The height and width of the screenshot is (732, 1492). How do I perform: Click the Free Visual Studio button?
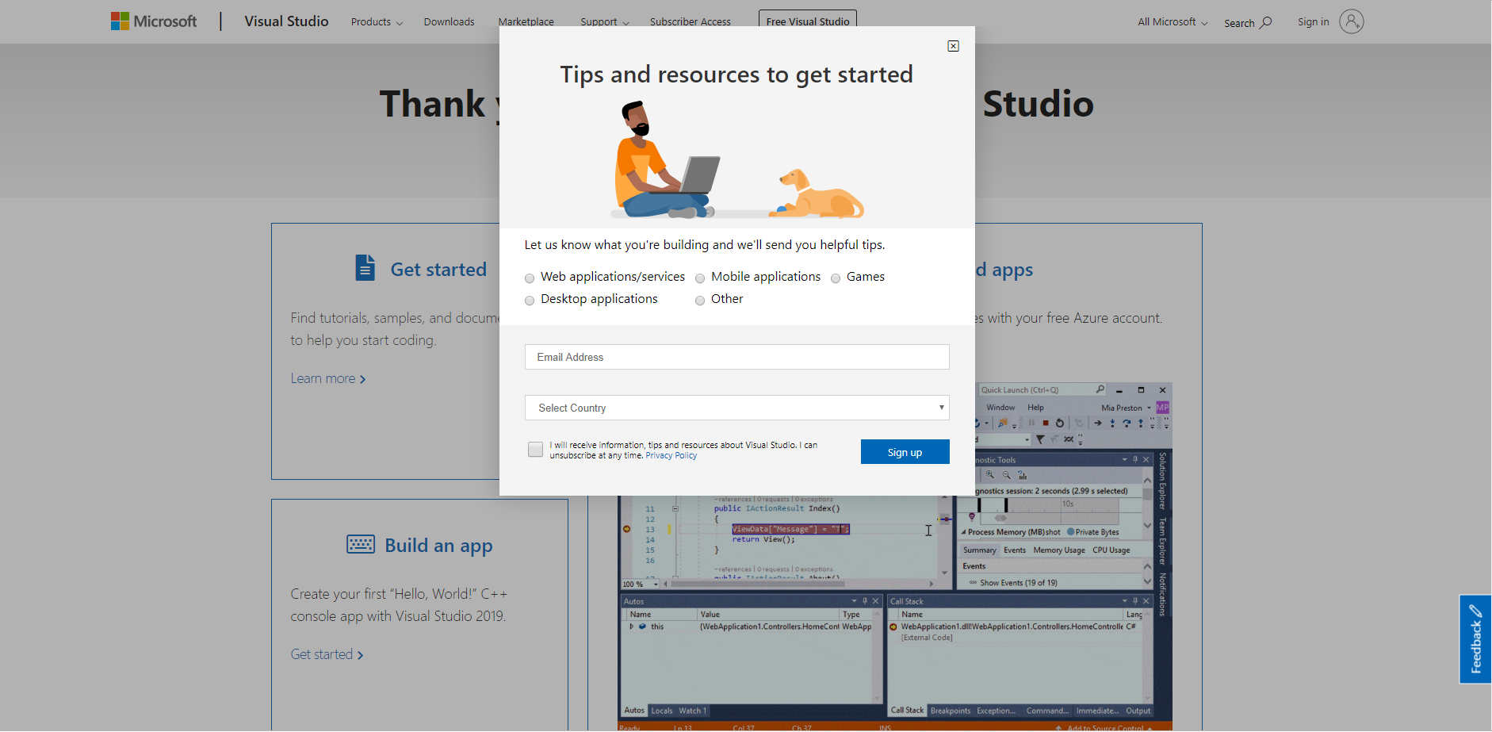click(x=808, y=21)
